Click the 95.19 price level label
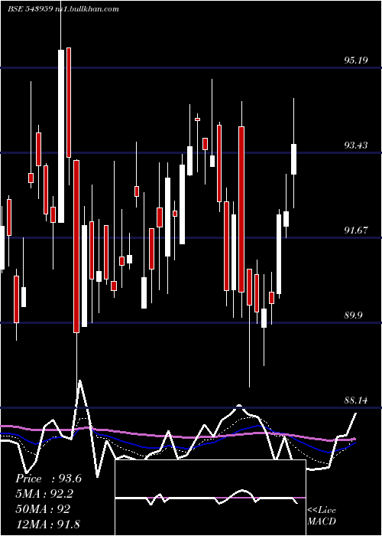The width and height of the screenshot is (382, 536). pos(356,60)
